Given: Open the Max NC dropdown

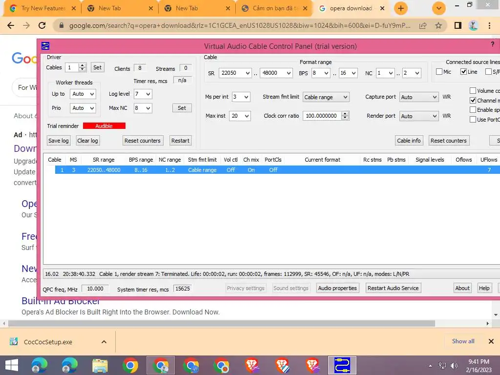Looking at the screenshot, I should pyautogui.click(x=143, y=108).
